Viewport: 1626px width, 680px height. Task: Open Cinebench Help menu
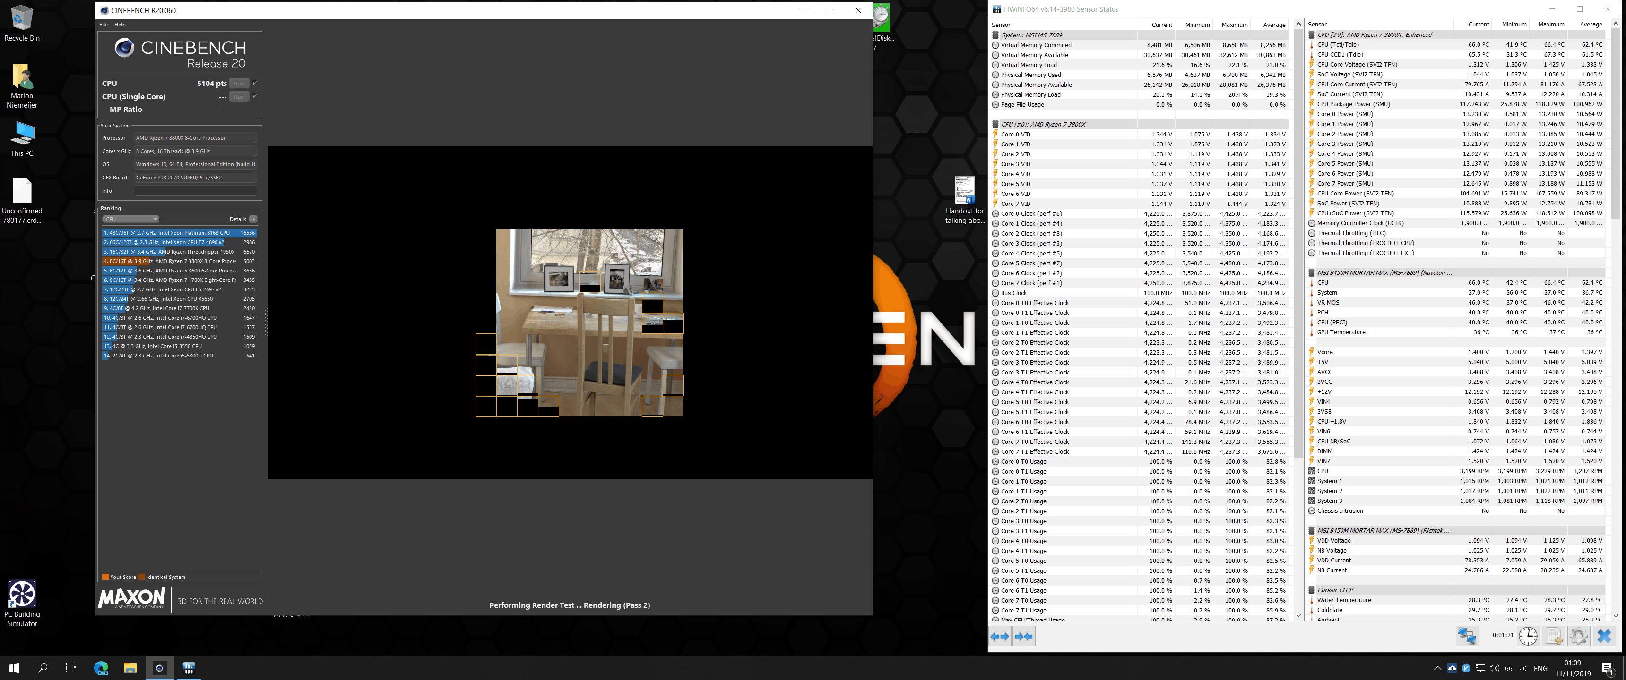[x=120, y=25]
